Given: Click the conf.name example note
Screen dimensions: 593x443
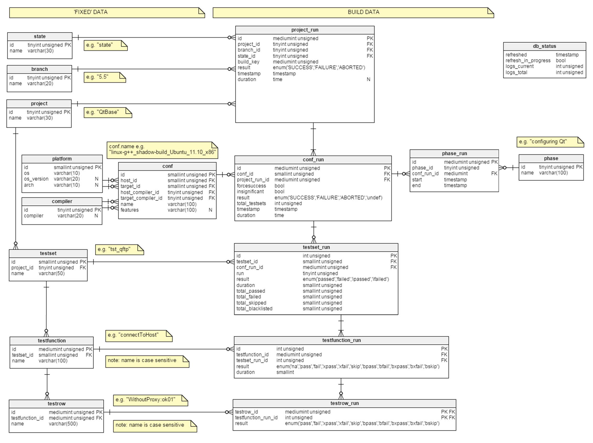Looking at the screenshot, I should tap(162, 150).
